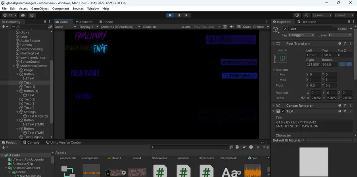Select 'FlashingText' in the Hierarchy

pos(30,53)
